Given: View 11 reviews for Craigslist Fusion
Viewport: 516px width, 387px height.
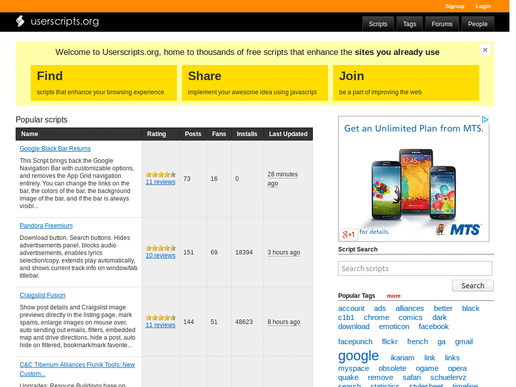Looking at the screenshot, I should point(160,325).
